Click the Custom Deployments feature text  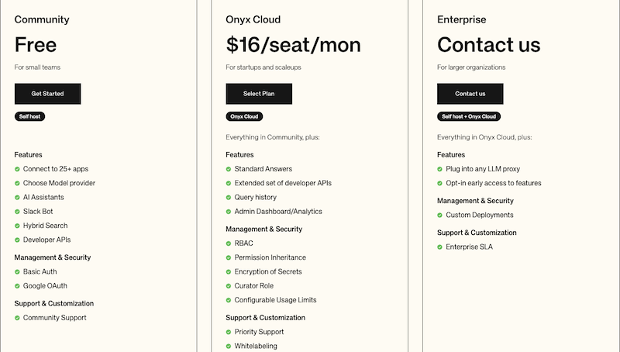pyautogui.click(x=479, y=215)
